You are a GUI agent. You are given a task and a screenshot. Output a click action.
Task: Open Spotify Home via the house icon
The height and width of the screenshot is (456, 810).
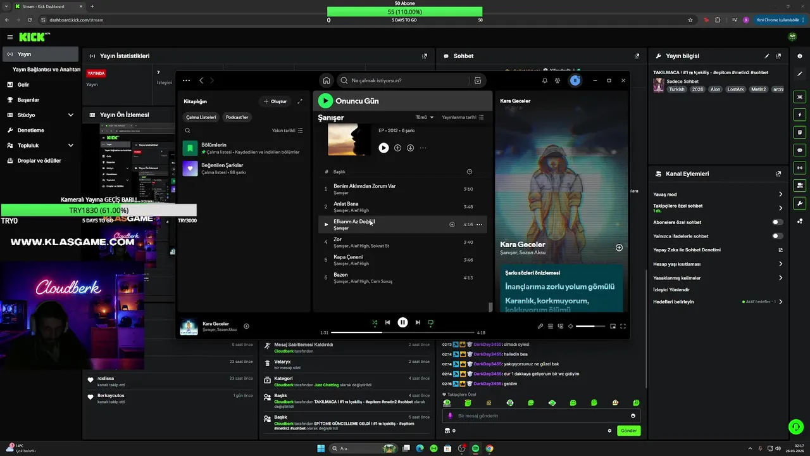tap(326, 80)
